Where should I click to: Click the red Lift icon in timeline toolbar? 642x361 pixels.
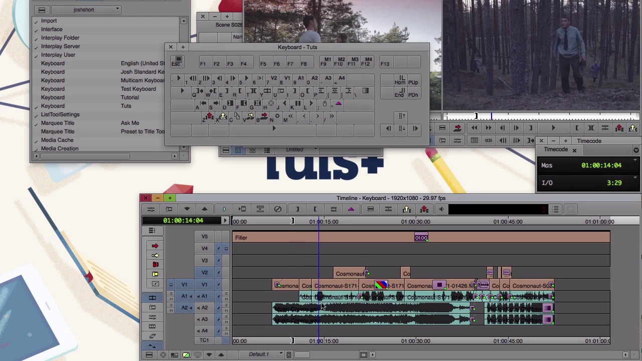[x=424, y=209]
